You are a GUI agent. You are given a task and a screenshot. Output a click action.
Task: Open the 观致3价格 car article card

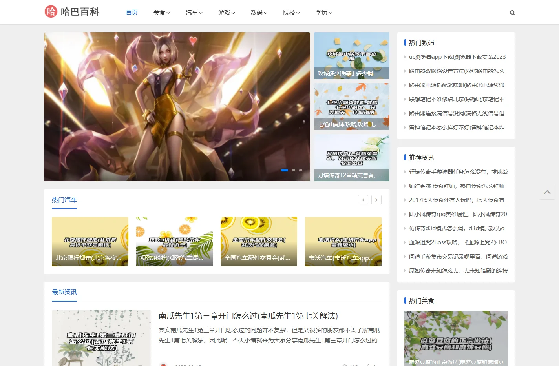(x=174, y=242)
